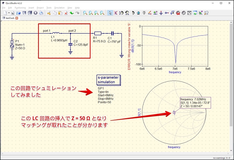Go into the subcircuit

click(x=138, y=13)
